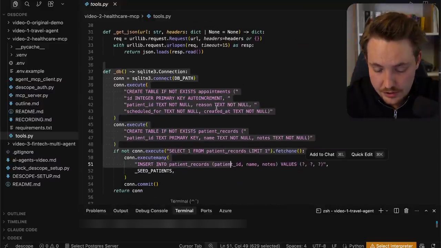Open mcp_server.py in file tree

(x=32, y=95)
